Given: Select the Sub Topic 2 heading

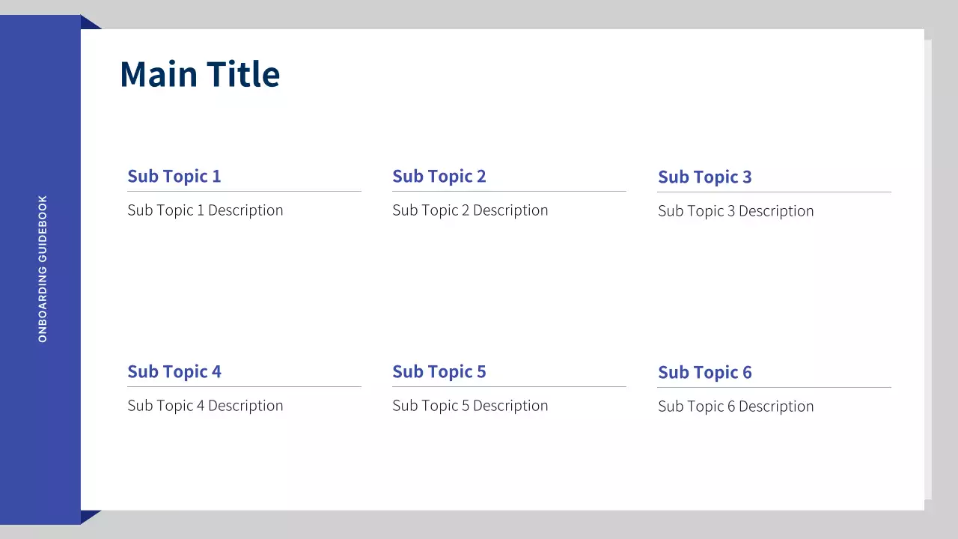Looking at the screenshot, I should [x=439, y=176].
